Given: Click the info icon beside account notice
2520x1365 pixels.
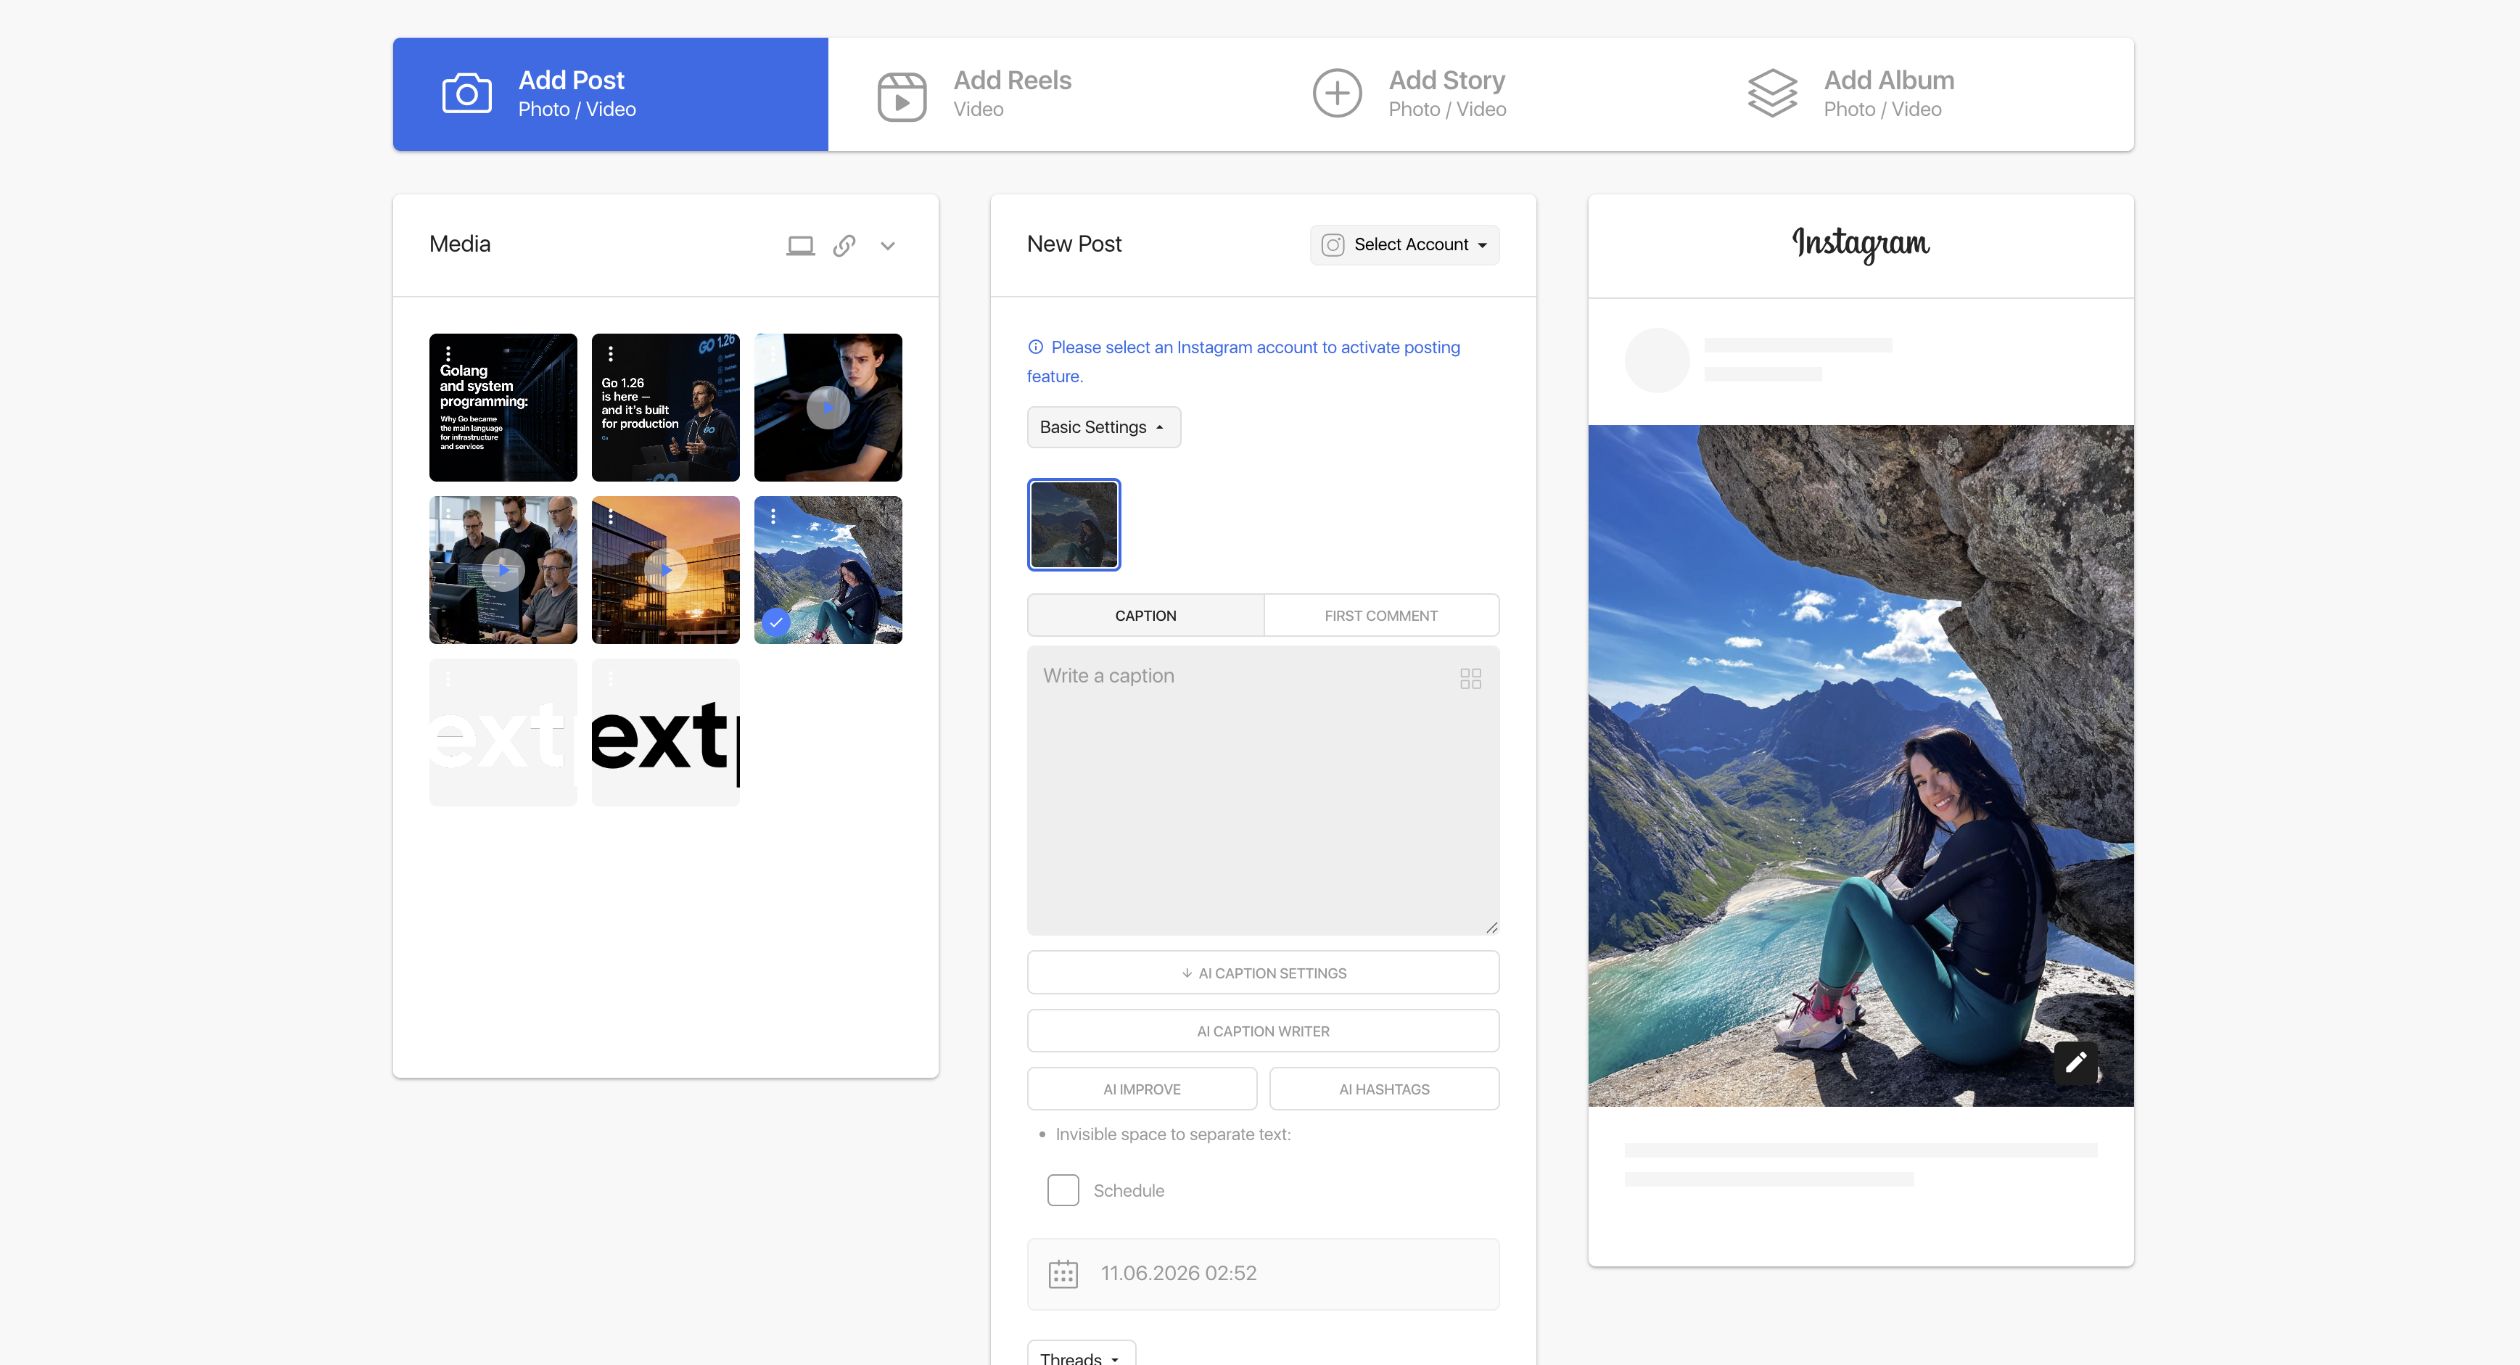Looking at the screenshot, I should point(1035,347).
